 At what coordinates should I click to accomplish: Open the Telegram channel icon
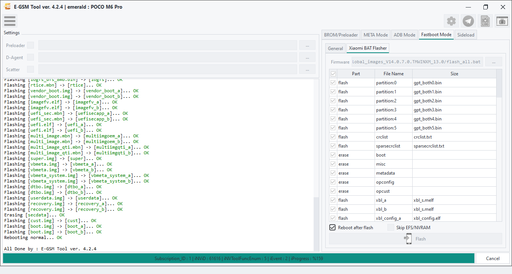[468, 21]
